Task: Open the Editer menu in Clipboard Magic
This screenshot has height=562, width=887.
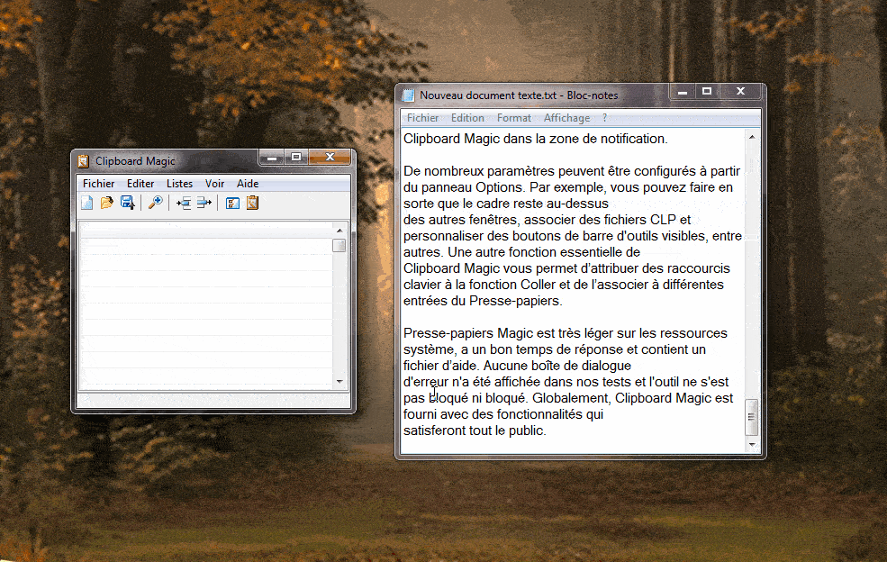Action: [x=140, y=183]
